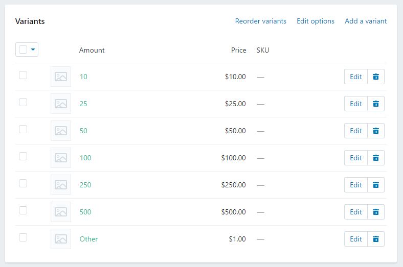Delete the 250 amount variant
This screenshot has width=403, height=267.
pyautogui.click(x=376, y=185)
